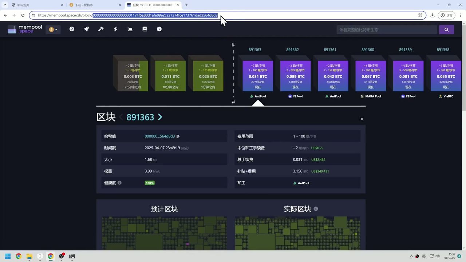Open the Bitcoin network selector dropdown

click(53, 29)
